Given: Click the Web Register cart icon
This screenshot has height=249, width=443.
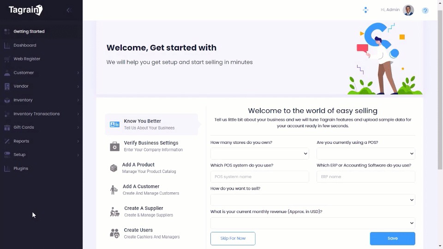Looking at the screenshot, I should point(7,59).
